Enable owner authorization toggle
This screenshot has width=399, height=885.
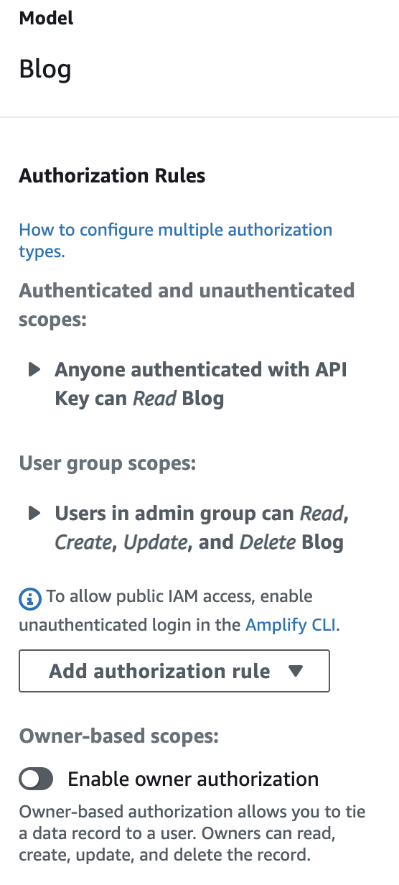pyautogui.click(x=36, y=779)
